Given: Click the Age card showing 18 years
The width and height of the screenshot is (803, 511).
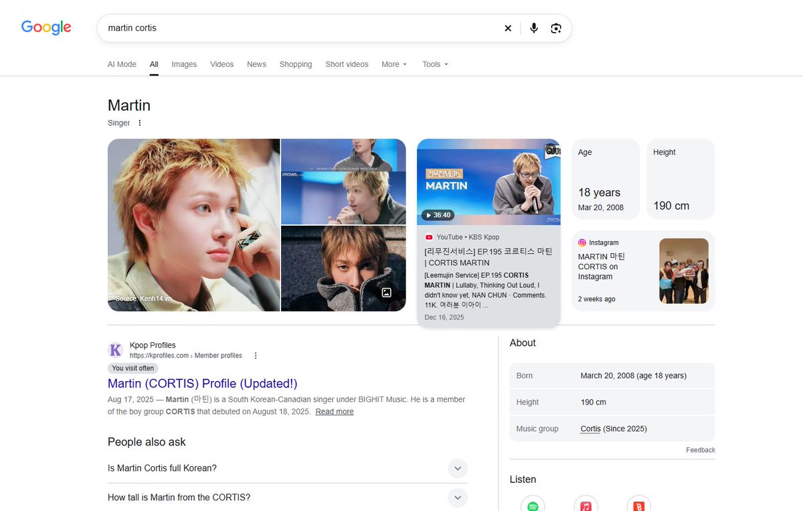Looking at the screenshot, I should click(606, 179).
